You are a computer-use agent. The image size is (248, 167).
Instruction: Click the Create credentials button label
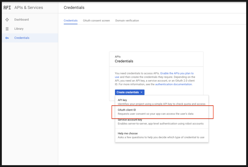click(x=127, y=92)
